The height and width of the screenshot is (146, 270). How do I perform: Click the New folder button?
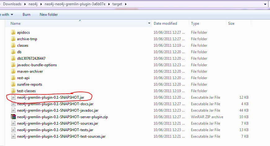pos(49,15)
